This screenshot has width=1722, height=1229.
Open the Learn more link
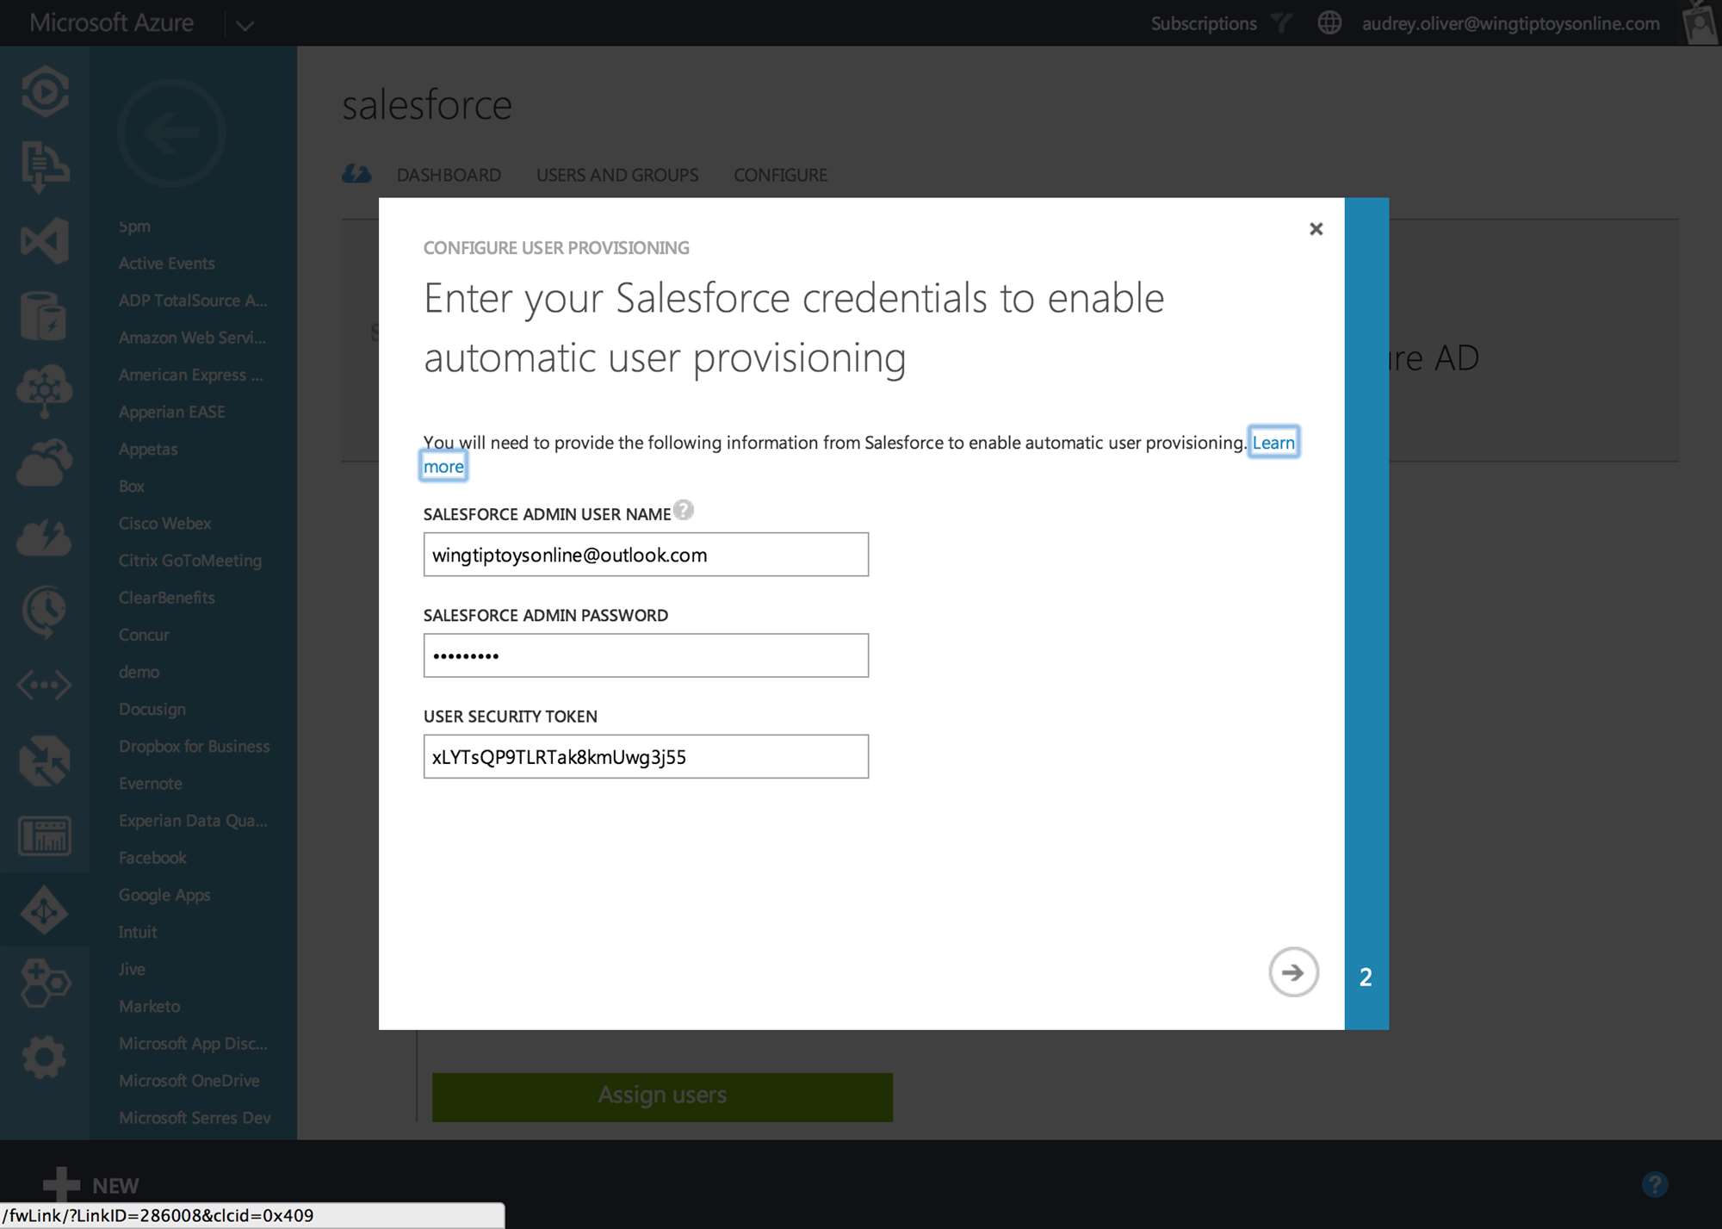point(1273,443)
